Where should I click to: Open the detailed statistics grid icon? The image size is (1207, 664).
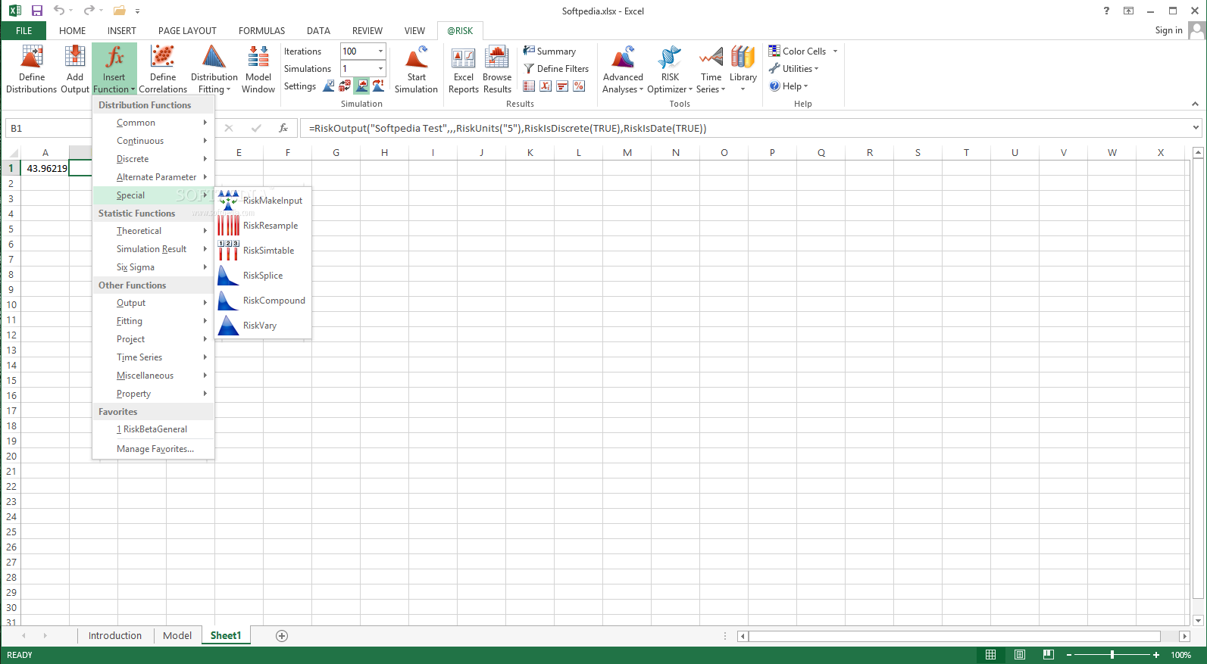[529, 86]
